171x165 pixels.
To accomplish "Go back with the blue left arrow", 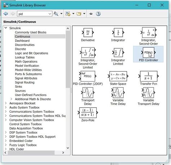I will click(x=6, y=14).
